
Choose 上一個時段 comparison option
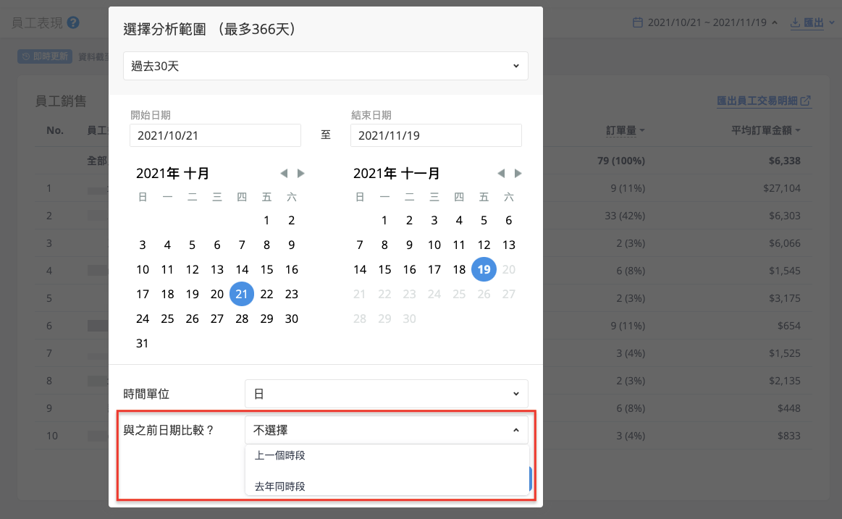pos(387,456)
